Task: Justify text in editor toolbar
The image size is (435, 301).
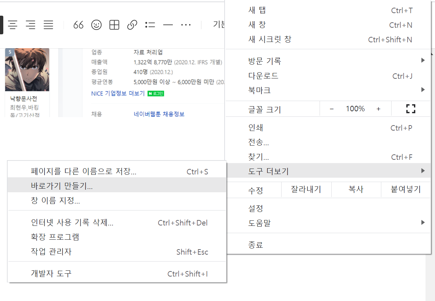Action: point(48,25)
